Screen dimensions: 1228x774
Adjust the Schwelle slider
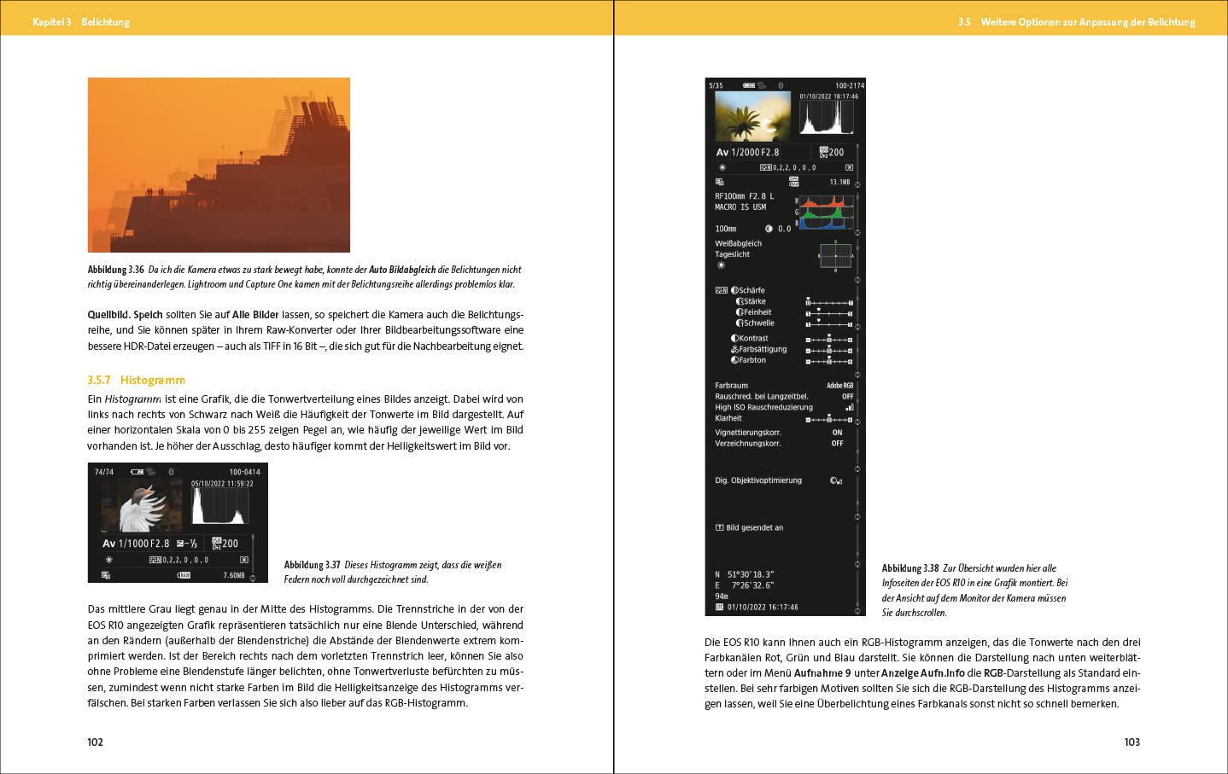point(829,324)
